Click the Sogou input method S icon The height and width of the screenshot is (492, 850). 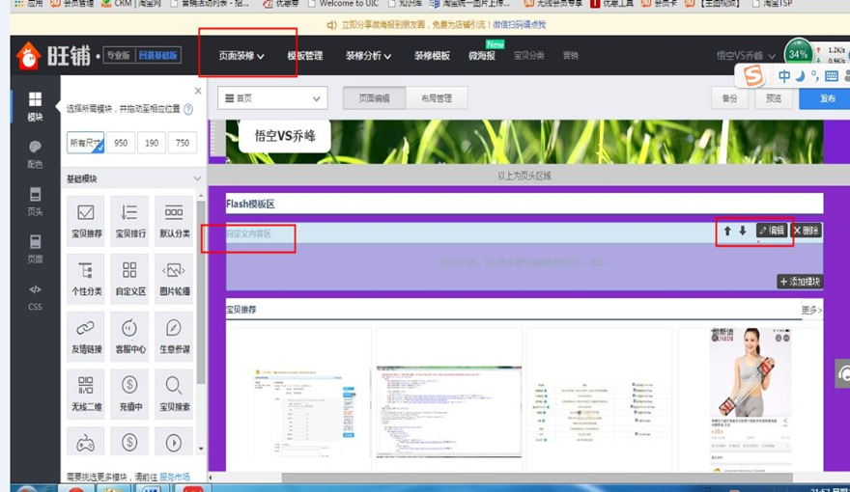click(x=753, y=75)
